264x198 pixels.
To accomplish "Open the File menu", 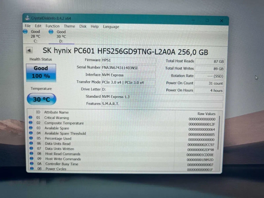I will point(28,26).
